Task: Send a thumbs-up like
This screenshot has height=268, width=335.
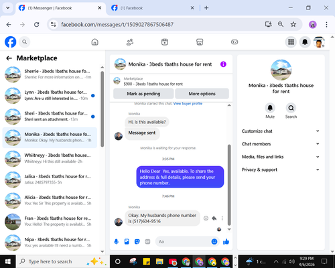Action: (x=226, y=242)
